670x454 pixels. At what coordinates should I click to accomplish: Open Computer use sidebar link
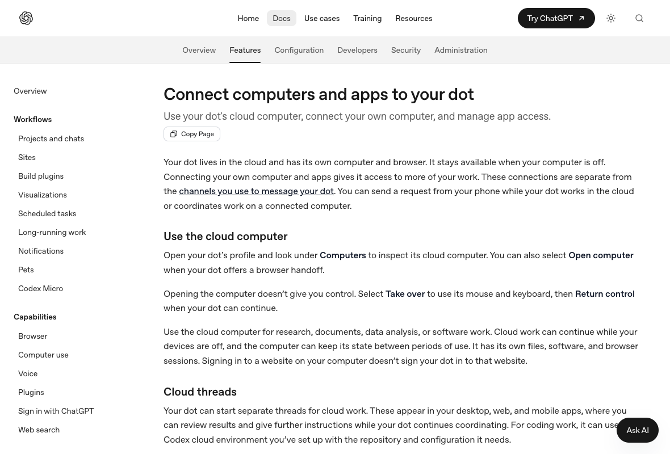pyautogui.click(x=43, y=355)
